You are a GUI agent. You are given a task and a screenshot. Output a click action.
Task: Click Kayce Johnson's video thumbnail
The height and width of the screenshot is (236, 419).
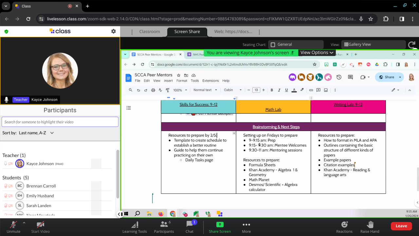pyautogui.click(x=60, y=71)
